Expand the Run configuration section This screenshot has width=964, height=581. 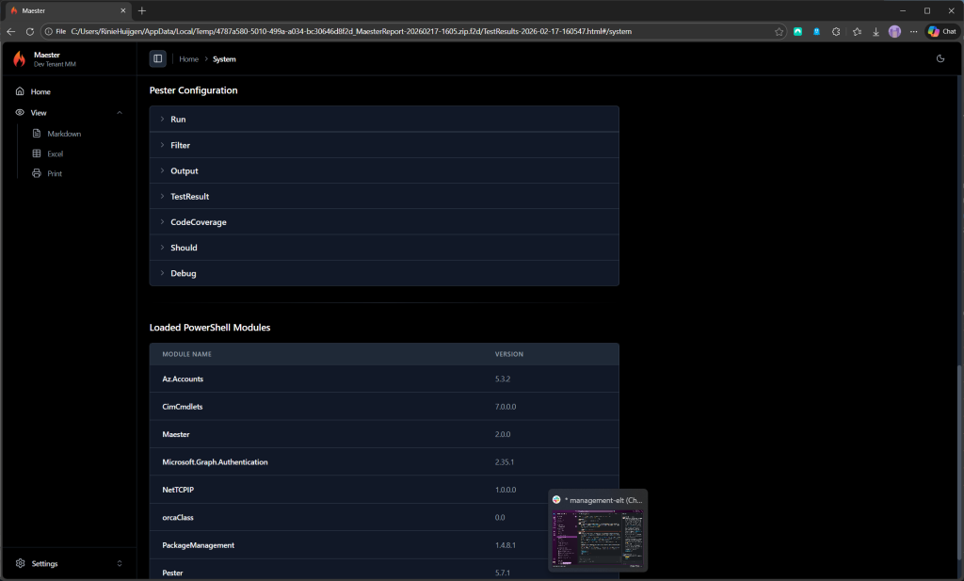pos(384,120)
